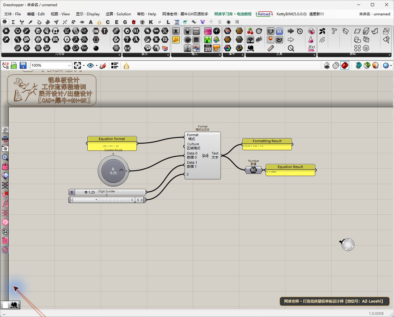The height and width of the screenshot is (317, 394).
Task: Expand the 工具 panel arrow
Action: (314, 55)
